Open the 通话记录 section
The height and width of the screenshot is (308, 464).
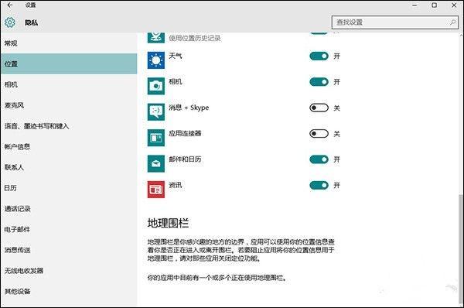[x=69, y=209]
